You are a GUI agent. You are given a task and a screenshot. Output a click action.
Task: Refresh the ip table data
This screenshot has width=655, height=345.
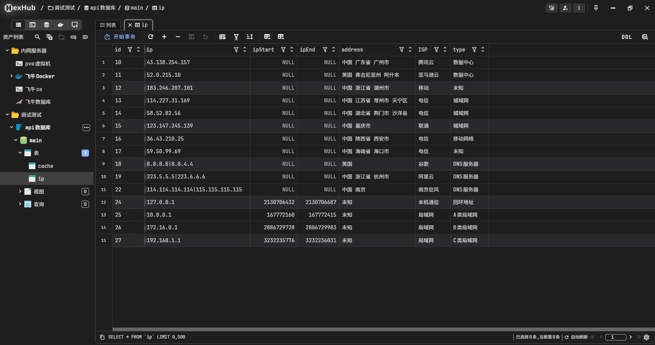point(150,37)
